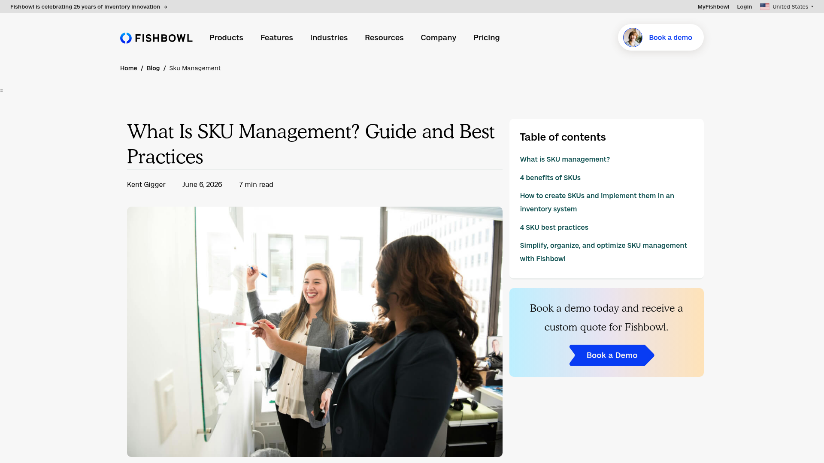This screenshot has width=824, height=463.
Task: Go to Home in the breadcrumb
Action: [x=128, y=68]
